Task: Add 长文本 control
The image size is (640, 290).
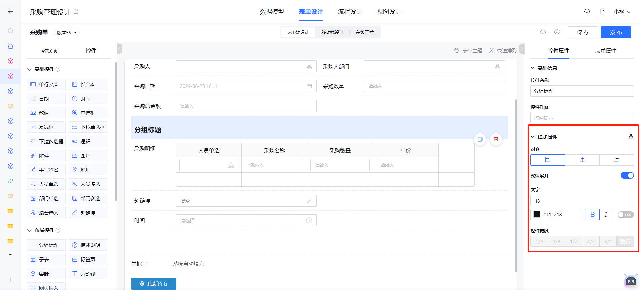Action: (x=88, y=84)
